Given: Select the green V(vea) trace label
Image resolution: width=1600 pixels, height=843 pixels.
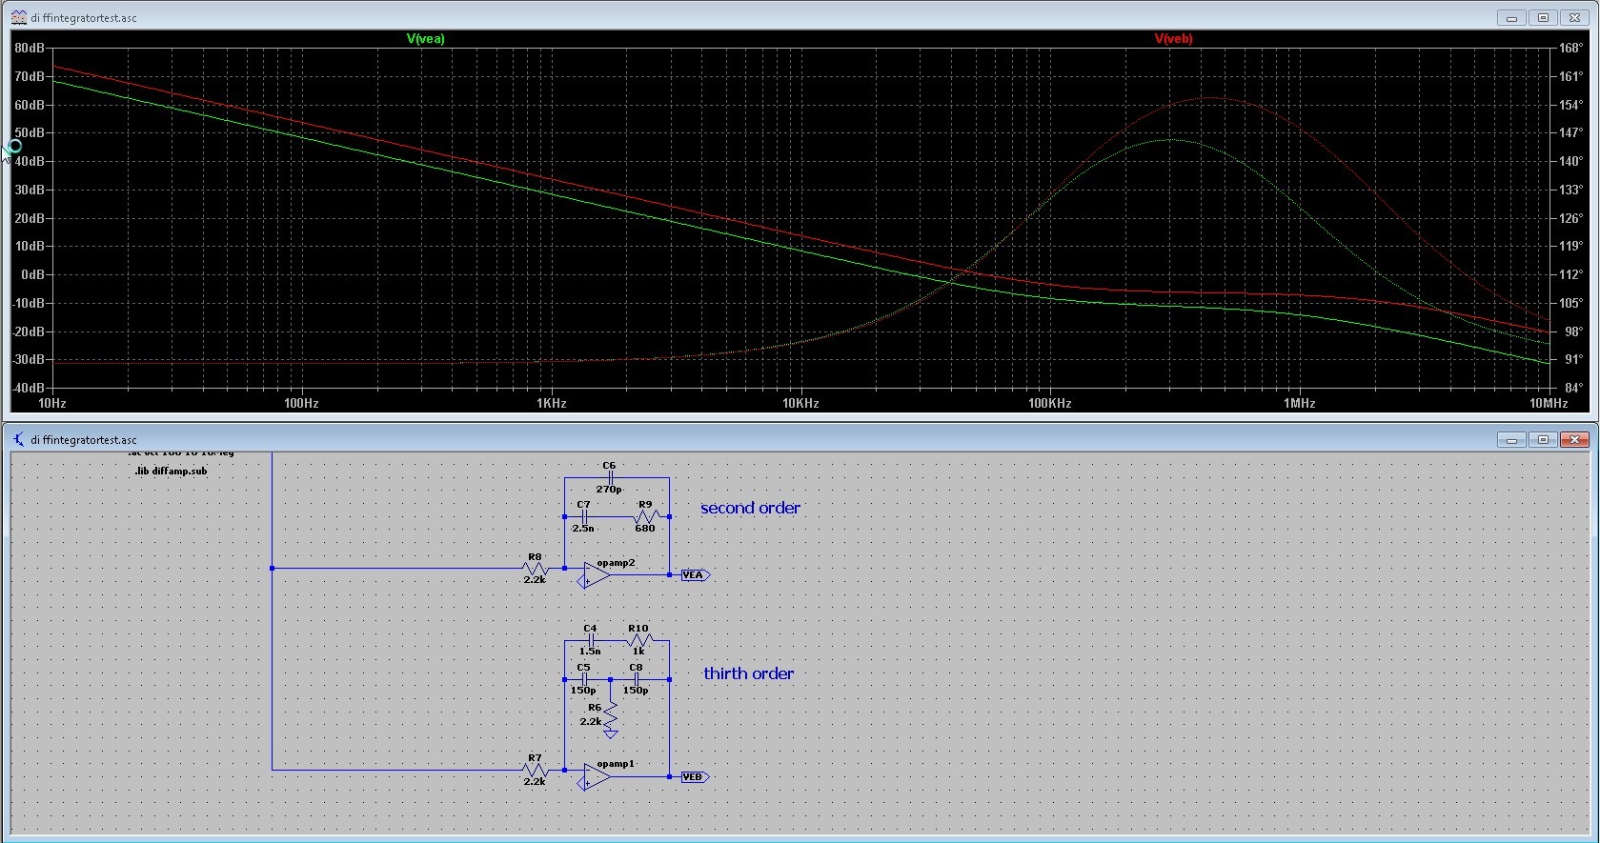Looking at the screenshot, I should 425,38.
